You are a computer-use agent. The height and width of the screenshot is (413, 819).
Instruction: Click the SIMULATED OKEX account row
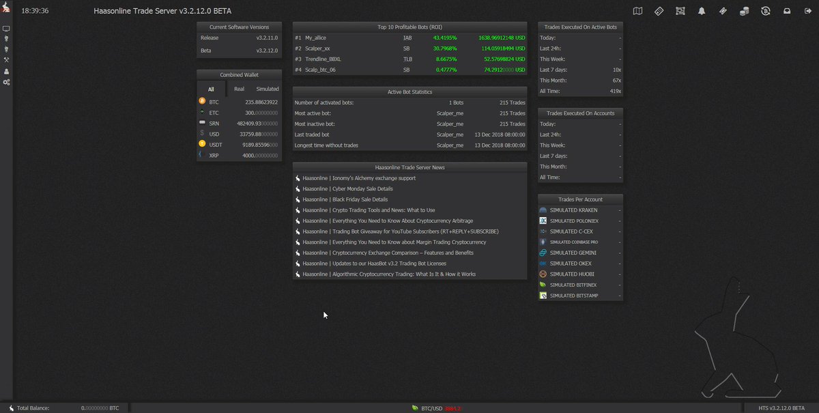pos(580,264)
